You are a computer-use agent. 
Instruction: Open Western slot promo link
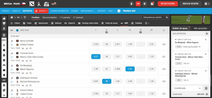coord(126,11)
